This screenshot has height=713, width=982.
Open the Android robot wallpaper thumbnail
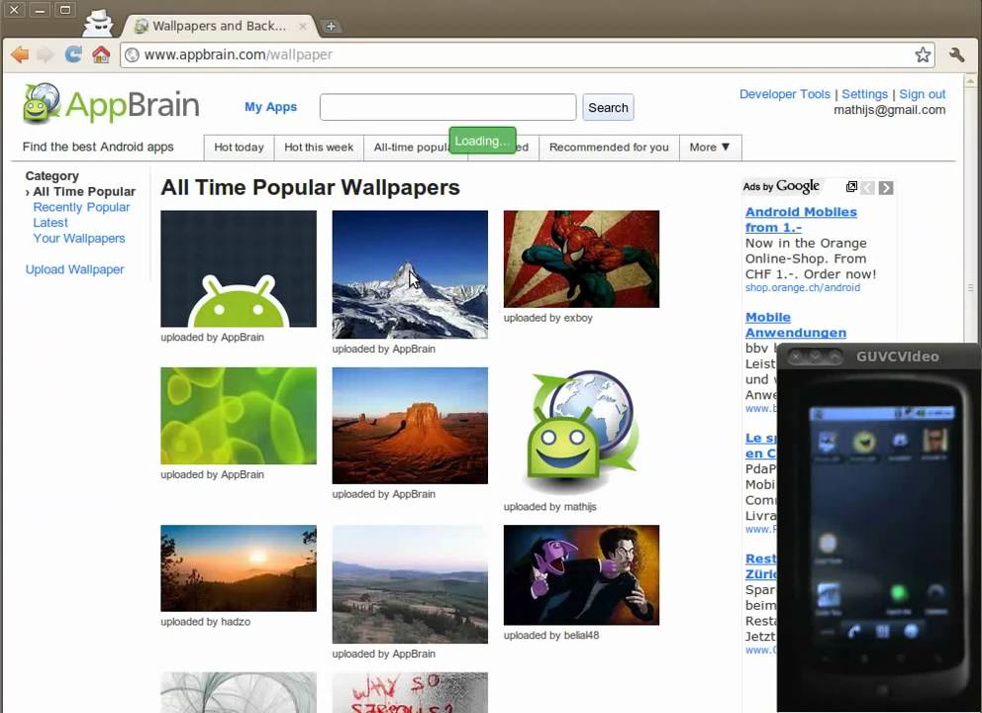point(239,268)
